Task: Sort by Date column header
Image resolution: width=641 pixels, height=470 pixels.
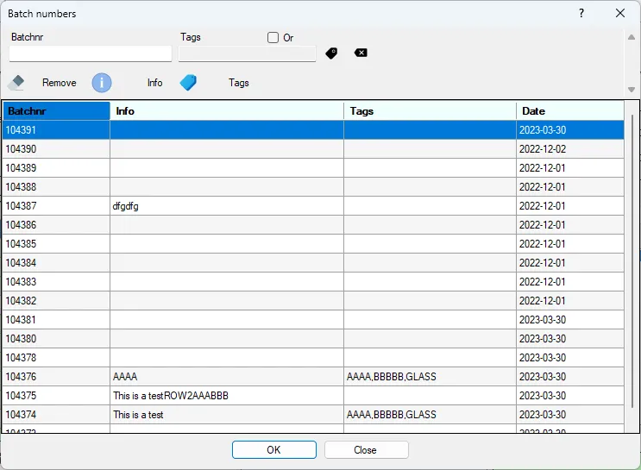Action: click(x=570, y=110)
